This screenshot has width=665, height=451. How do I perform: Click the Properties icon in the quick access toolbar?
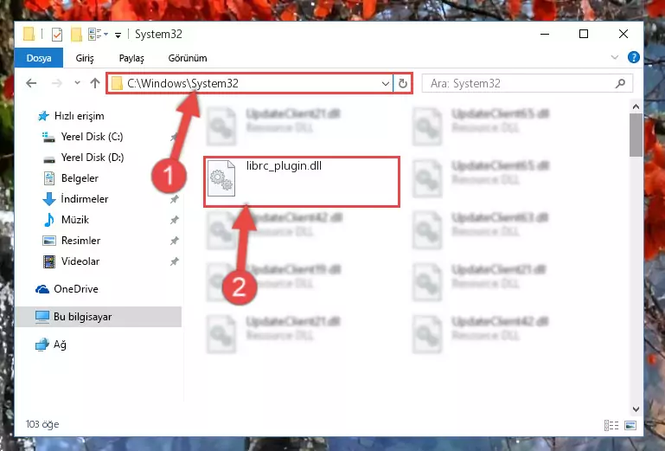(x=57, y=34)
